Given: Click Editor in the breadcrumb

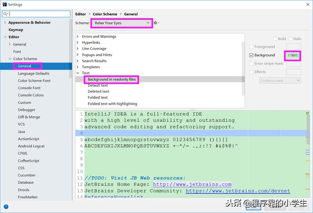Looking at the screenshot, I should point(80,14).
